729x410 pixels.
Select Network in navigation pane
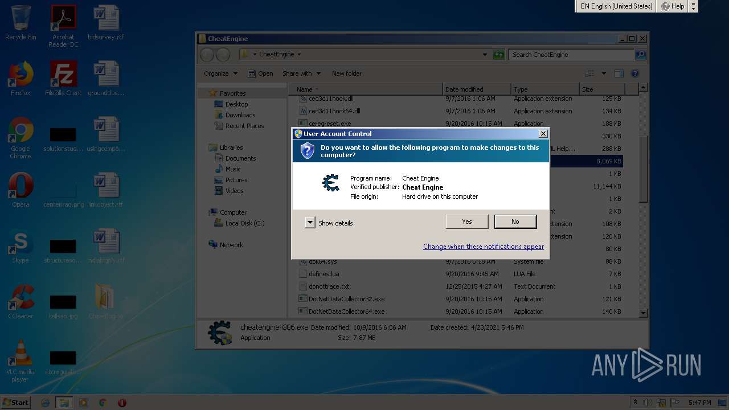226,245
